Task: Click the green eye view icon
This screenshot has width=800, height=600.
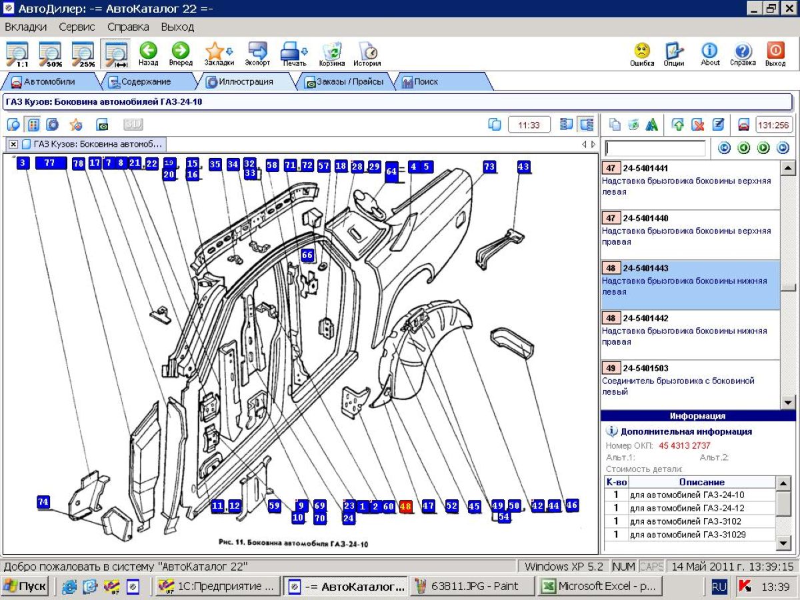Action: tap(102, 125)
